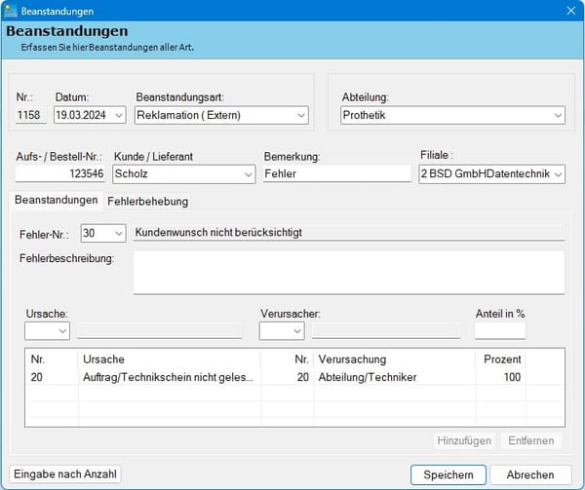The image size is (585, 490).
Task: Click the Beanstandungen app icon in title bar
Action: click(10, 11)
